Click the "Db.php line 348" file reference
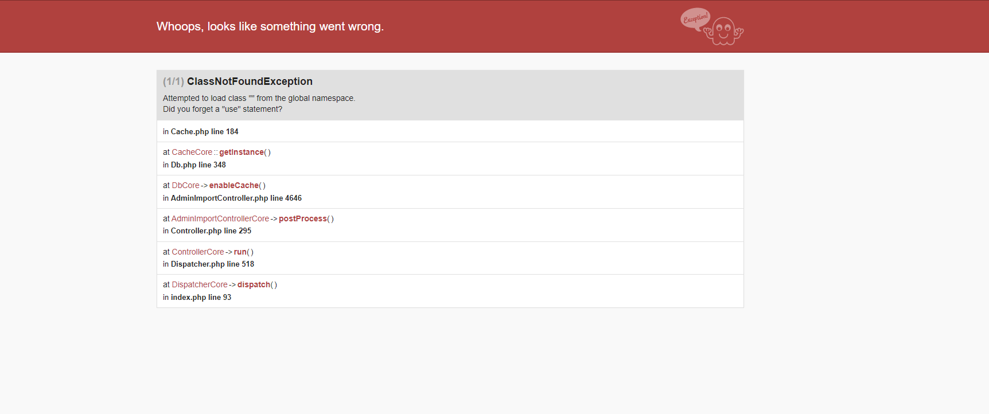989x414 pixels. [x=198, y=165]
